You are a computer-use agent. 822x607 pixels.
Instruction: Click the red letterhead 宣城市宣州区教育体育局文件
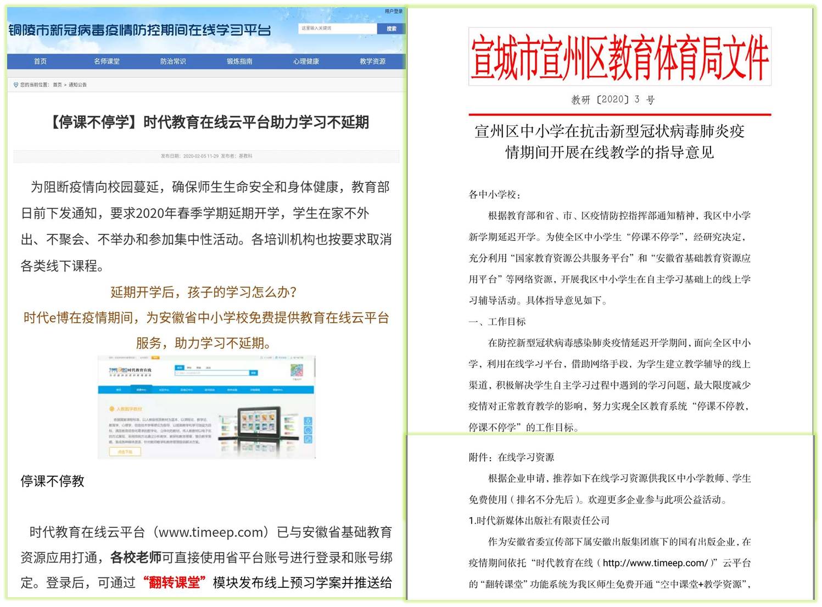tap(620, 57)
